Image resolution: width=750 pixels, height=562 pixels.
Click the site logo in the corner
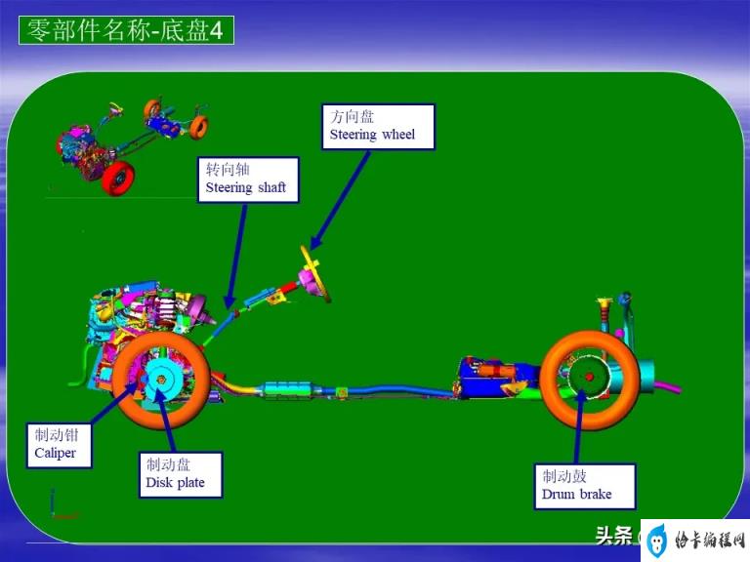click(695, 541)
